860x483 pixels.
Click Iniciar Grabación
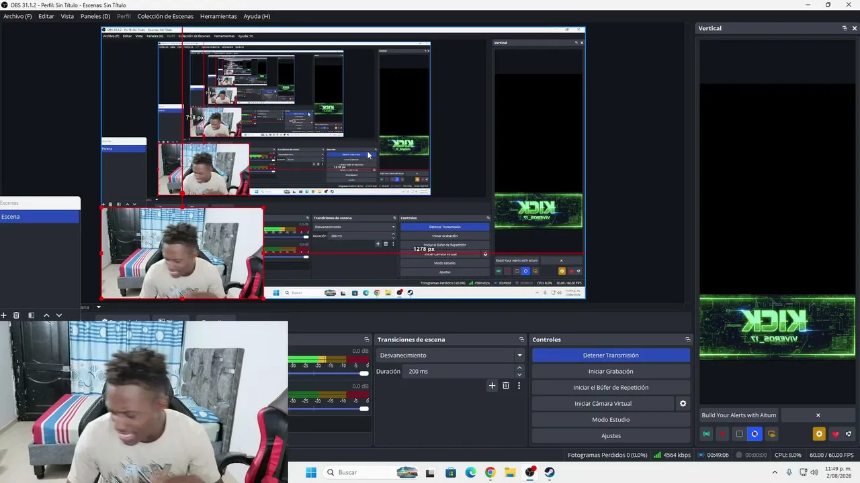coord(611,372)
